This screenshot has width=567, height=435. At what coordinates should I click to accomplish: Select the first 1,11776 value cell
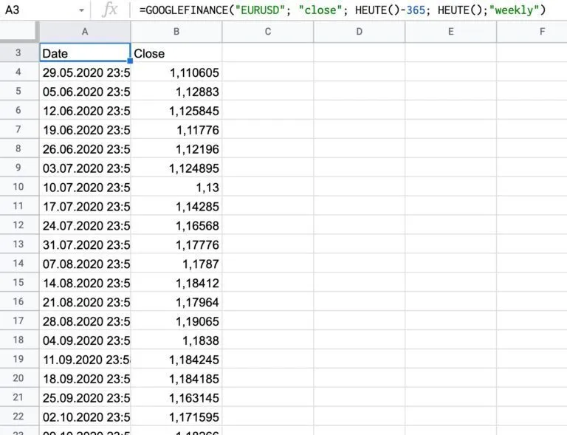[x=176, y=129]
